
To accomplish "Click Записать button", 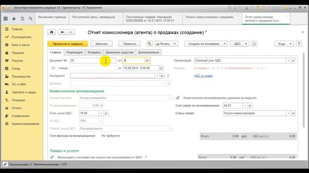I will point(101,44).
